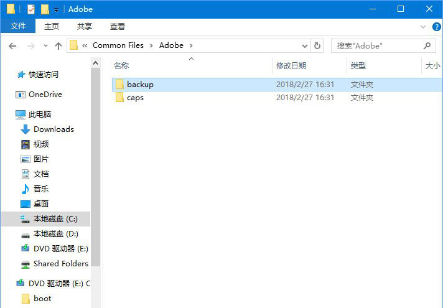Expand hidden path with the double chevron
This screenshot has height=308, width=443.
coord(85,45)
